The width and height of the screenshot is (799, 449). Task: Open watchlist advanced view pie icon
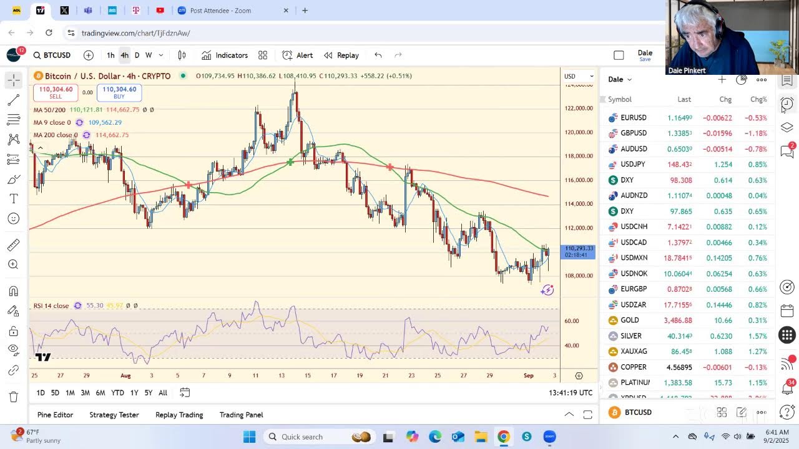pyautogui.click(x=742, y=79)
